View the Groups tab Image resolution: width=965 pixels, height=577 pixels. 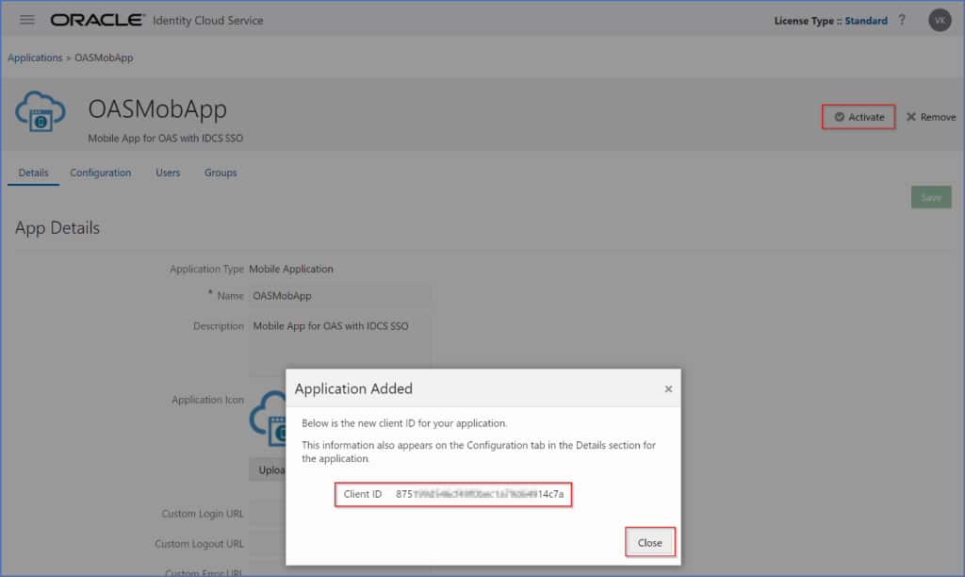[220, 173]
